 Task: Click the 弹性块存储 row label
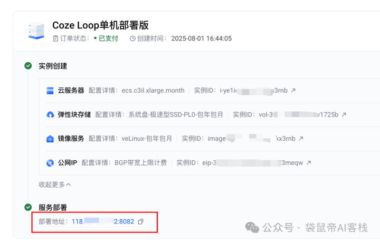tap(74, 114)
